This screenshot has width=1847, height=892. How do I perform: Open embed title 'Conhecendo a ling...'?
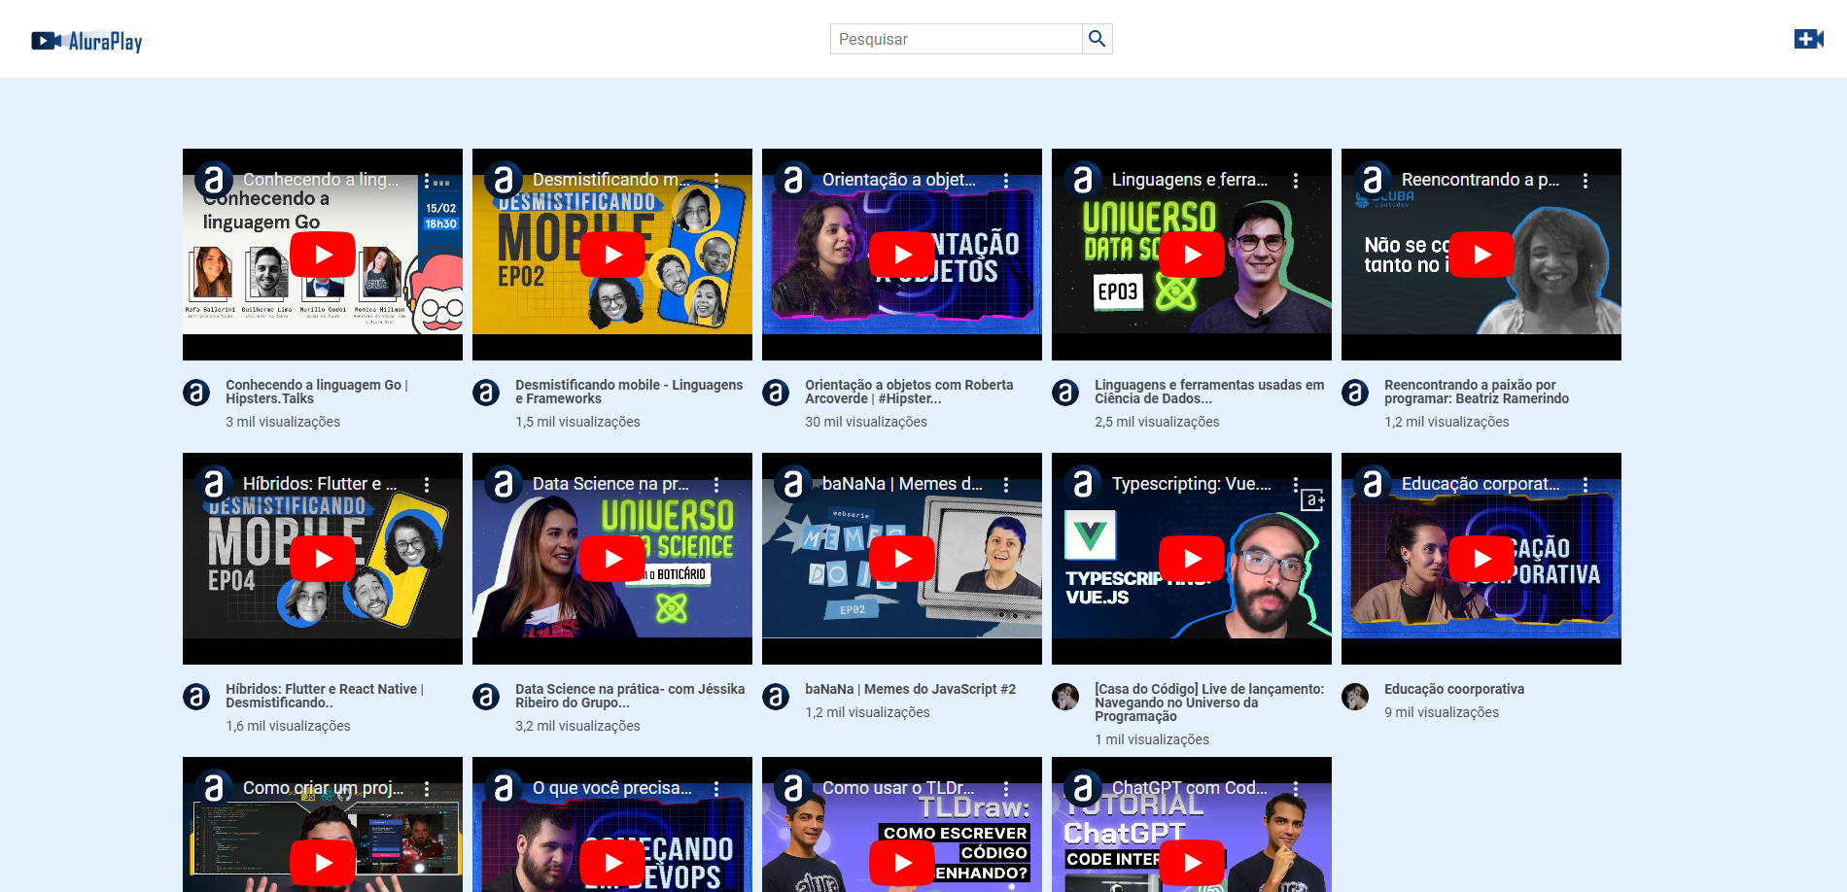tap(321, 180)
